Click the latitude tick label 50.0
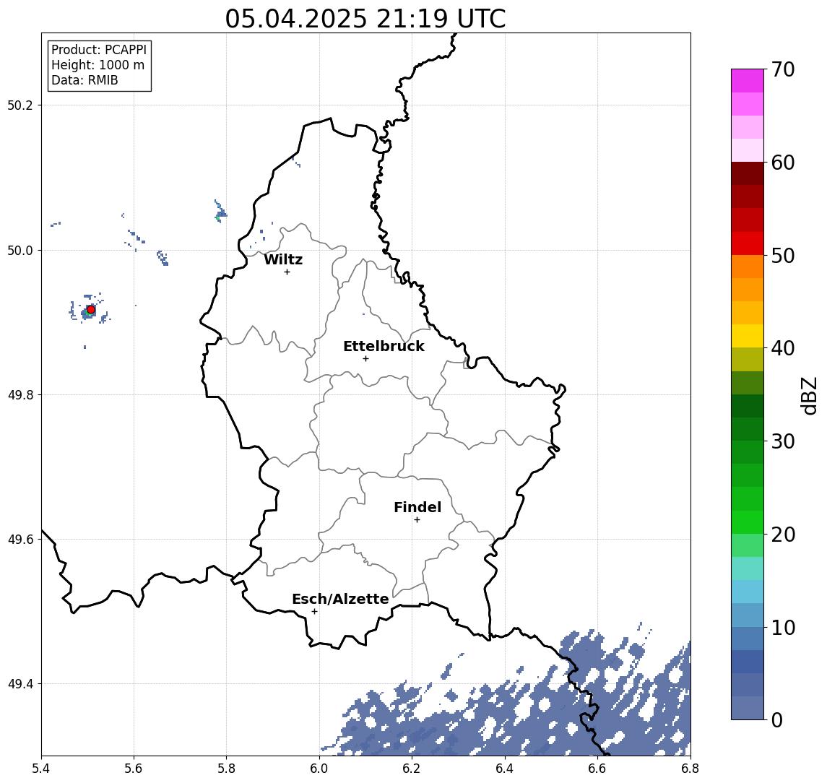Screen dimensions: 827x783 point(20,250)
